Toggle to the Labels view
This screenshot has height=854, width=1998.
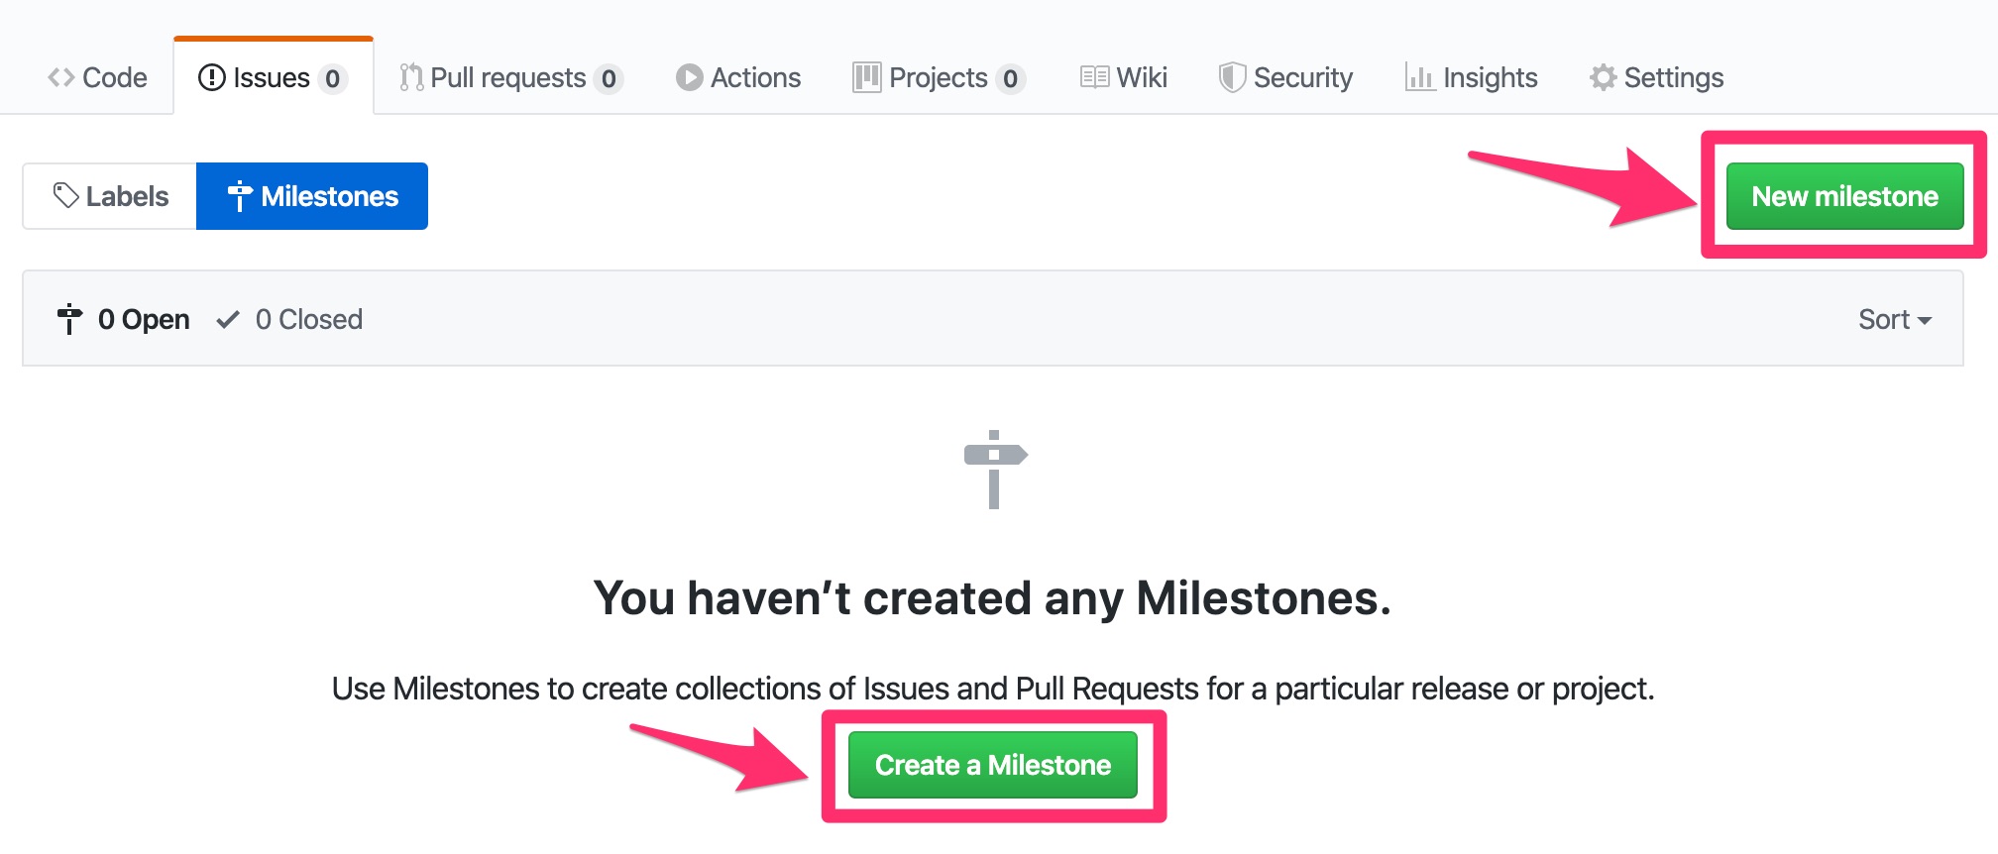tap(109, 195)
